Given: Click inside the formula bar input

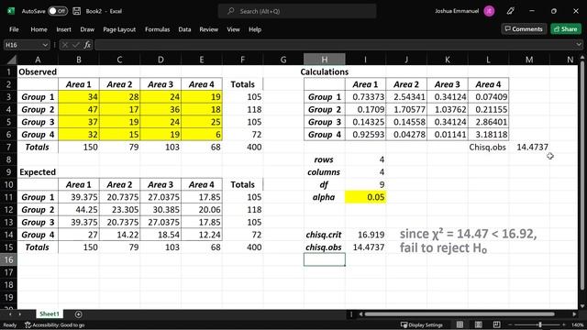Looking at the screenshot, I should click(x=335, y=45).
